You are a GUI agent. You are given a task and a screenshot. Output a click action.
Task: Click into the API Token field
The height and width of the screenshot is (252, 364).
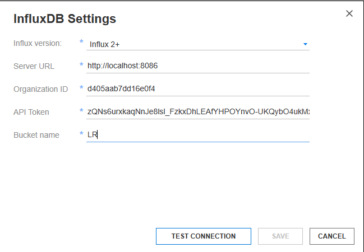tap(197, 111)
